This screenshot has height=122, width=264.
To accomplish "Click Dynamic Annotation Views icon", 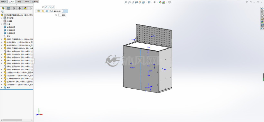I will coord(140,2).
